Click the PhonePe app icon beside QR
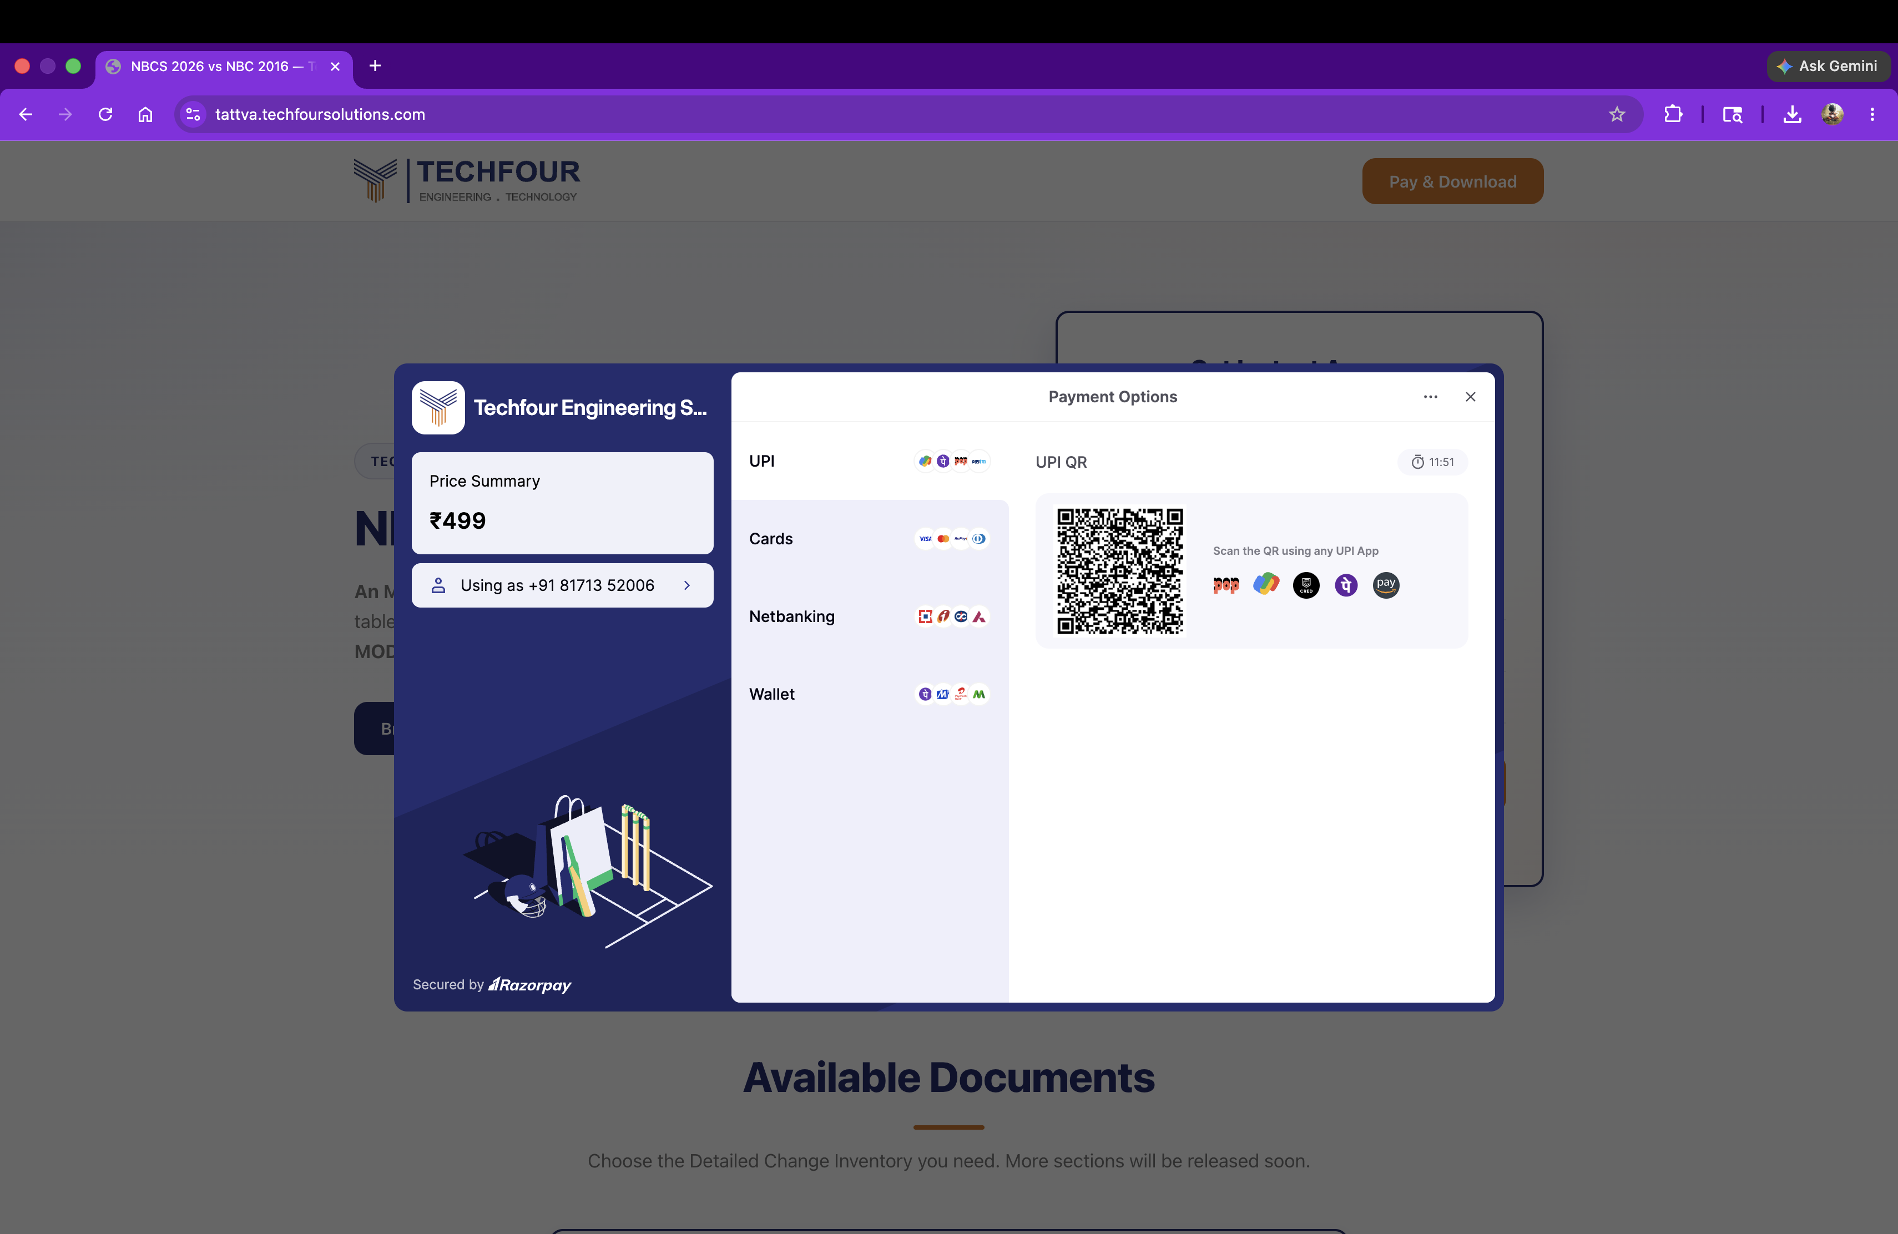The image size is (1898, 1234). (1346, 585)
